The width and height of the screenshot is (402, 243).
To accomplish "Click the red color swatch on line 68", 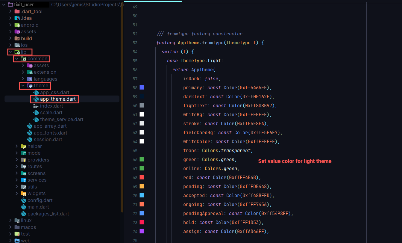I will pos(142,177).
